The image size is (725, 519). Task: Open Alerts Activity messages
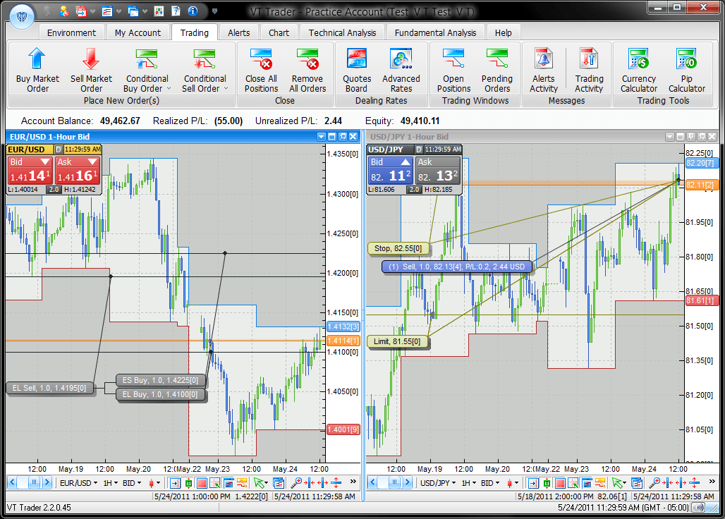543,71
